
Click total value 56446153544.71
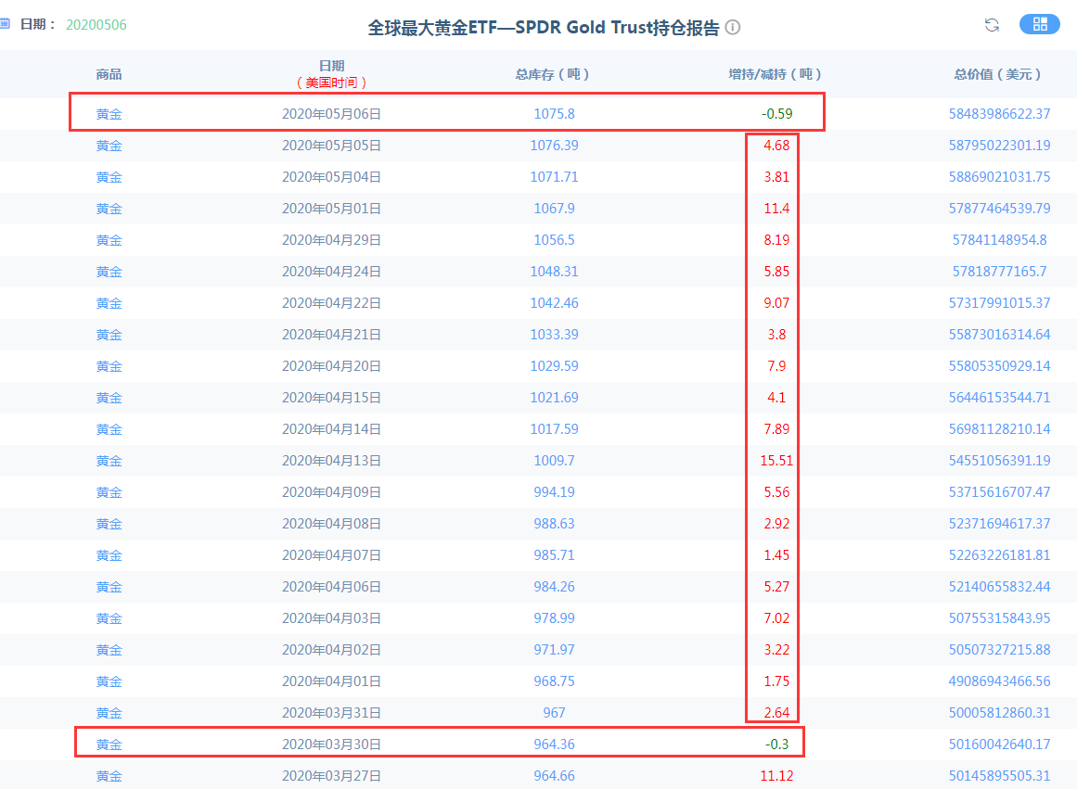point(999,399)
